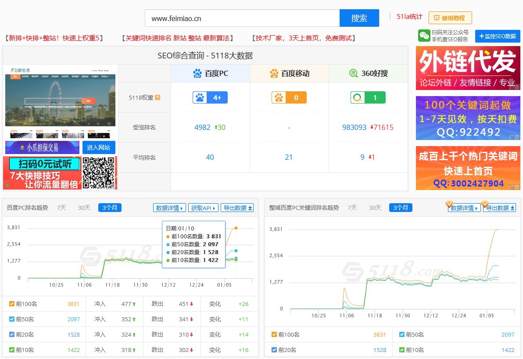Click the 前50名 count 2097 in left table
Viewport: 523px width, 359px height.
(73, 320)
